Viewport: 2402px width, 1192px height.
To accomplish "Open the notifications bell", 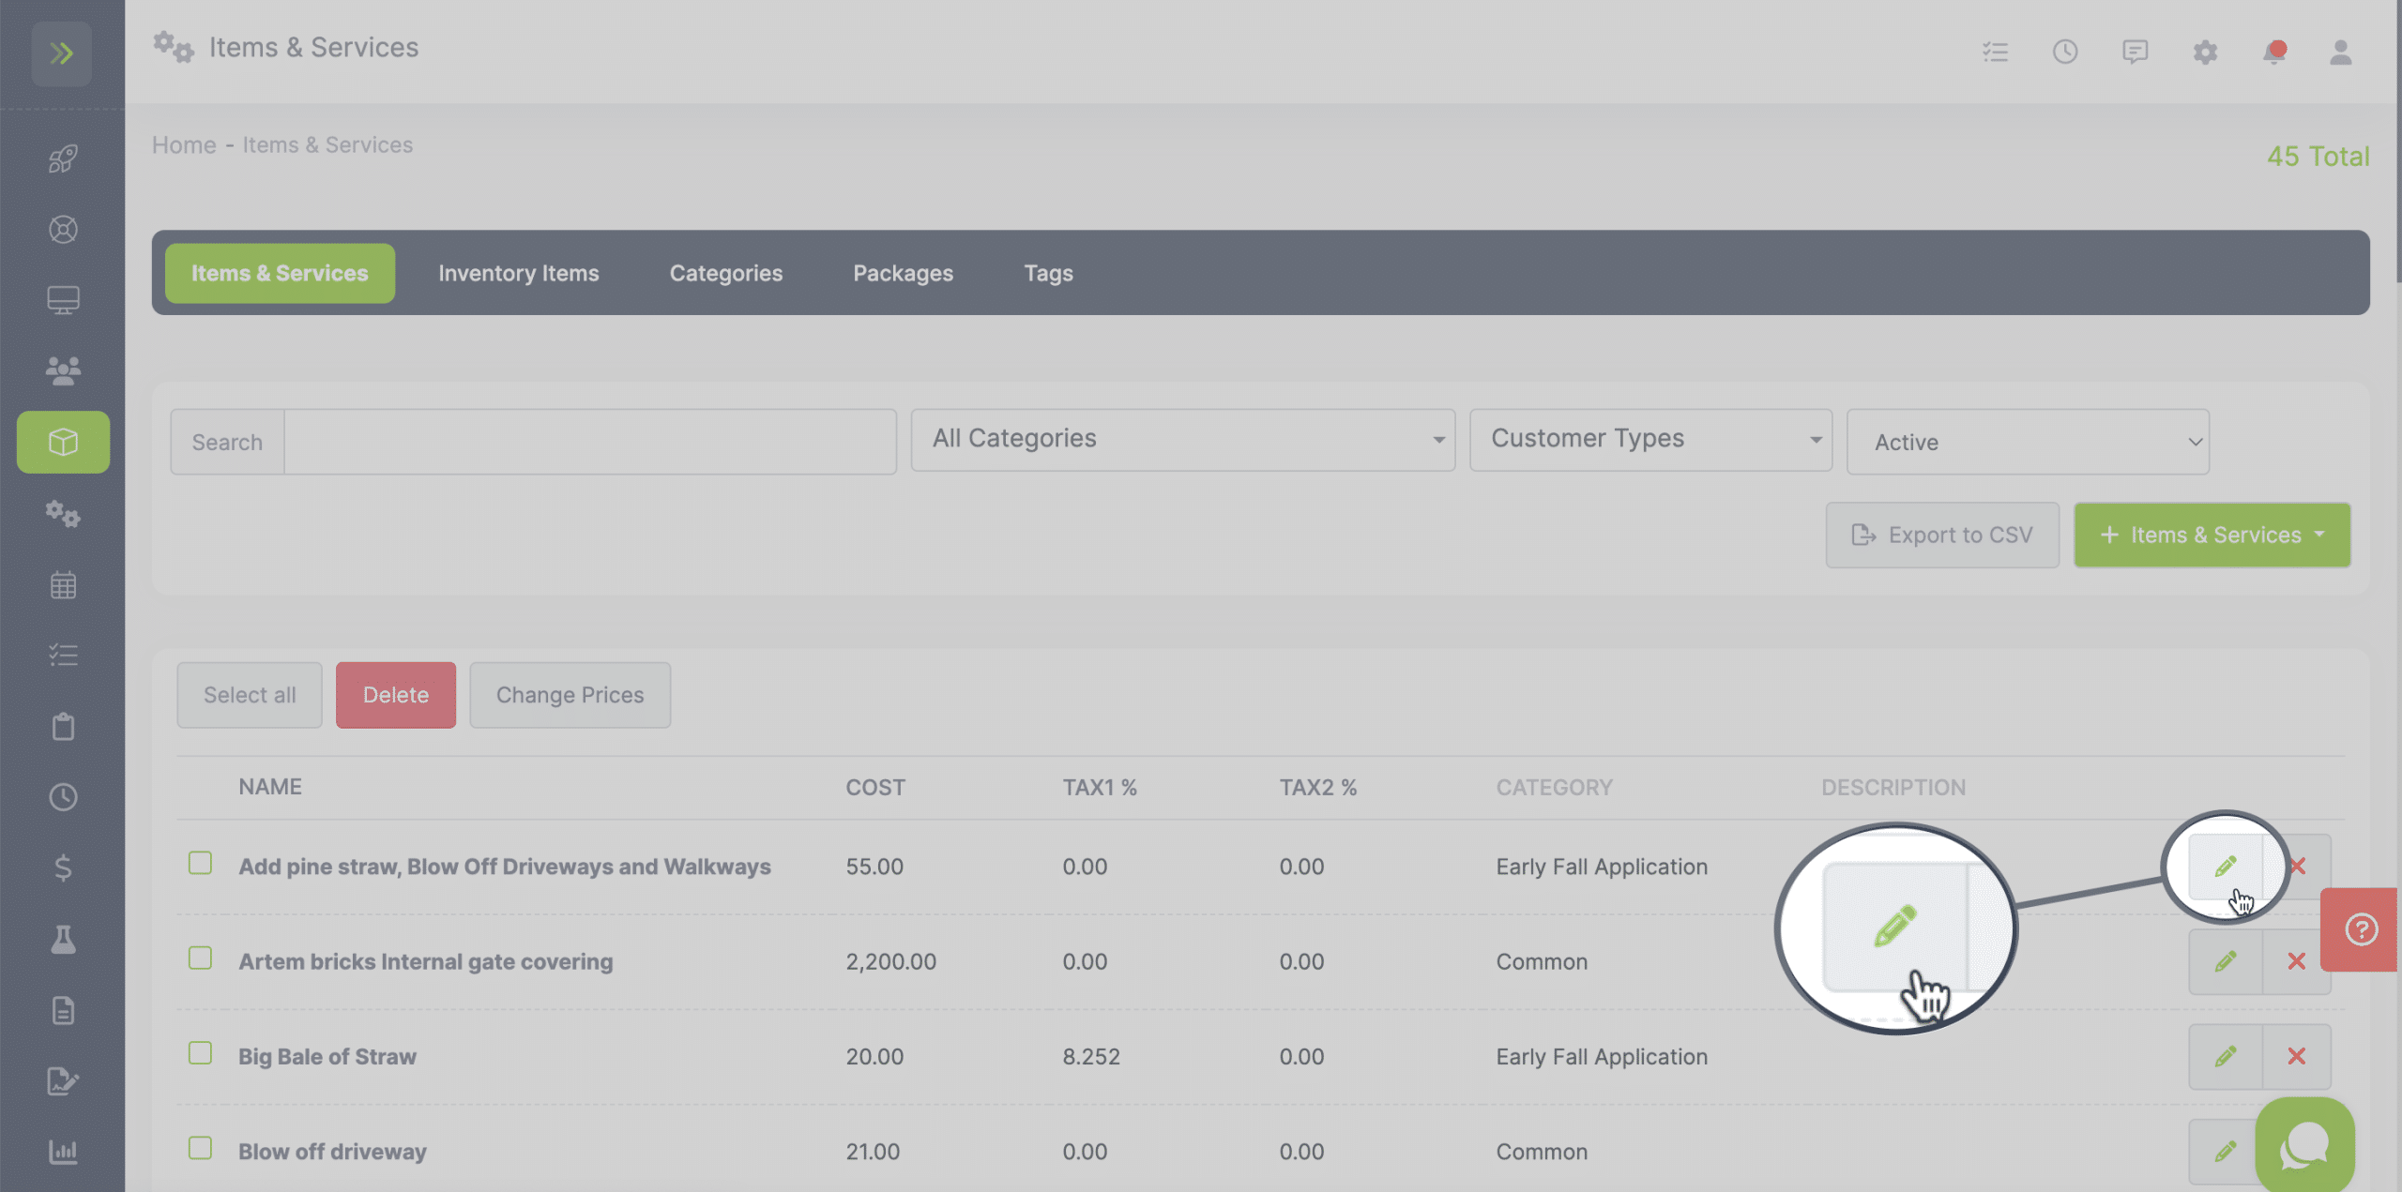I will click(2274, 52).
